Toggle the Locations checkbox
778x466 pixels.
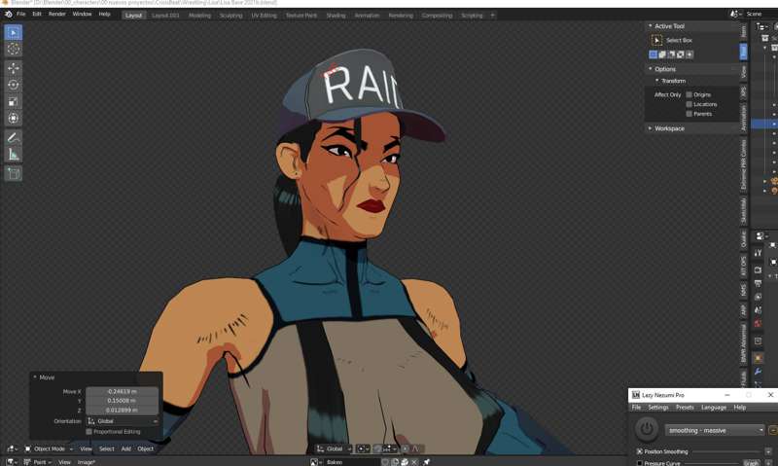tap(689, 104)
